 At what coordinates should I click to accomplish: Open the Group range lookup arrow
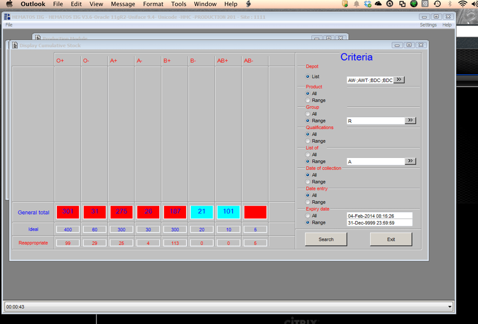pyautogui.click(x=410, y=121)
